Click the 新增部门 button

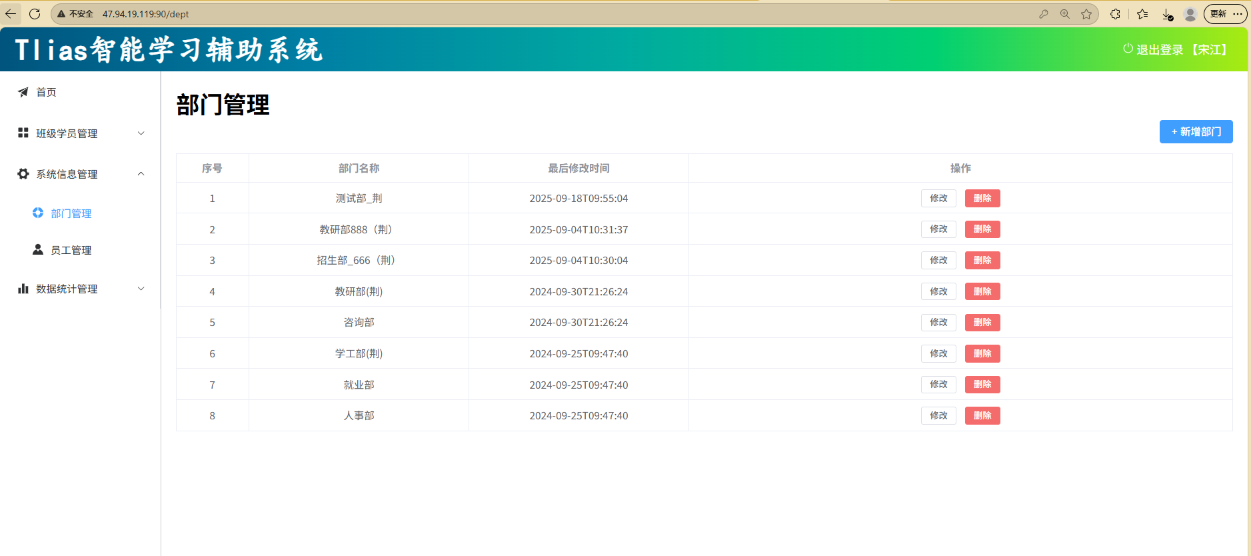[x=1196, y=132]
